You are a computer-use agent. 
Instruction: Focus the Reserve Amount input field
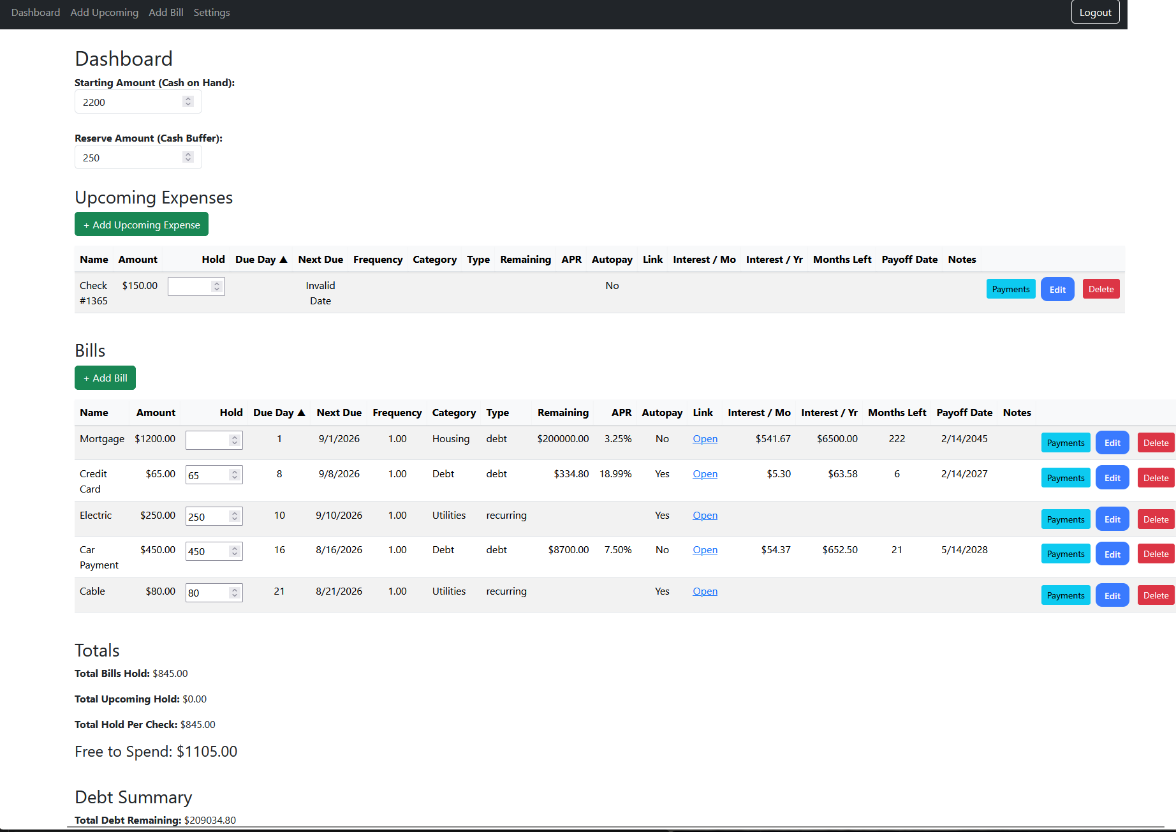pyautogui.click(x=138, y=158)
